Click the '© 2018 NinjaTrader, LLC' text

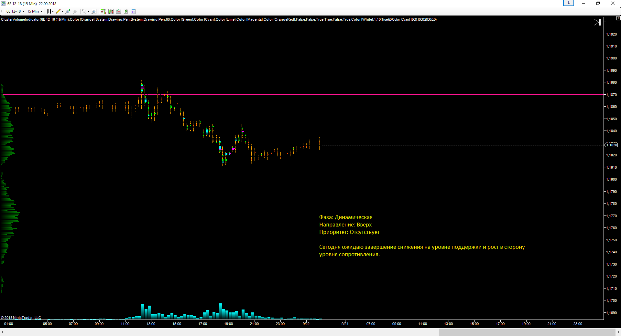21,318
